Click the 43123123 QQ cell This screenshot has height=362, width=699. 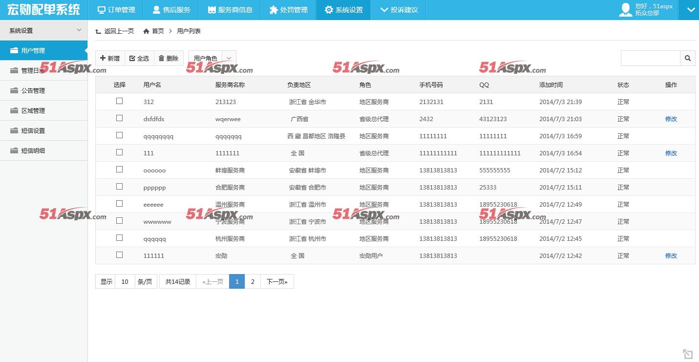pos(493,119)
